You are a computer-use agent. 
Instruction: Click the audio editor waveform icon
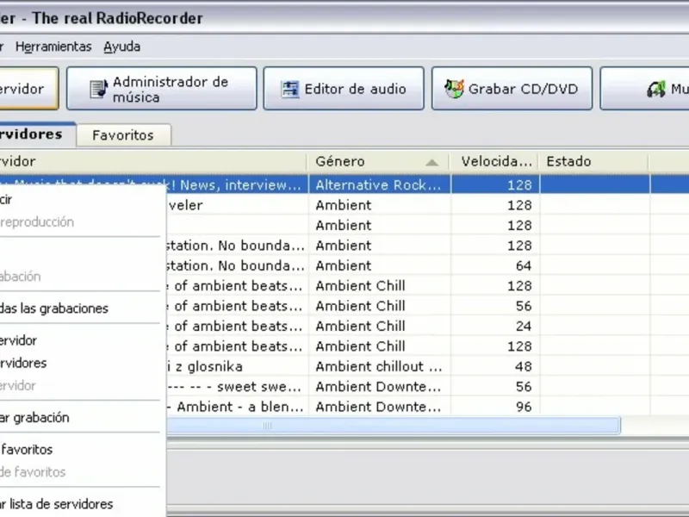[x=290, y=90]
